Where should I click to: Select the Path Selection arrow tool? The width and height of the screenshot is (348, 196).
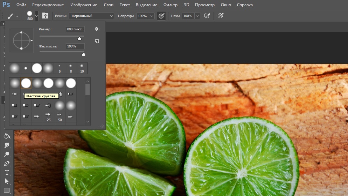tap(6, 181)
